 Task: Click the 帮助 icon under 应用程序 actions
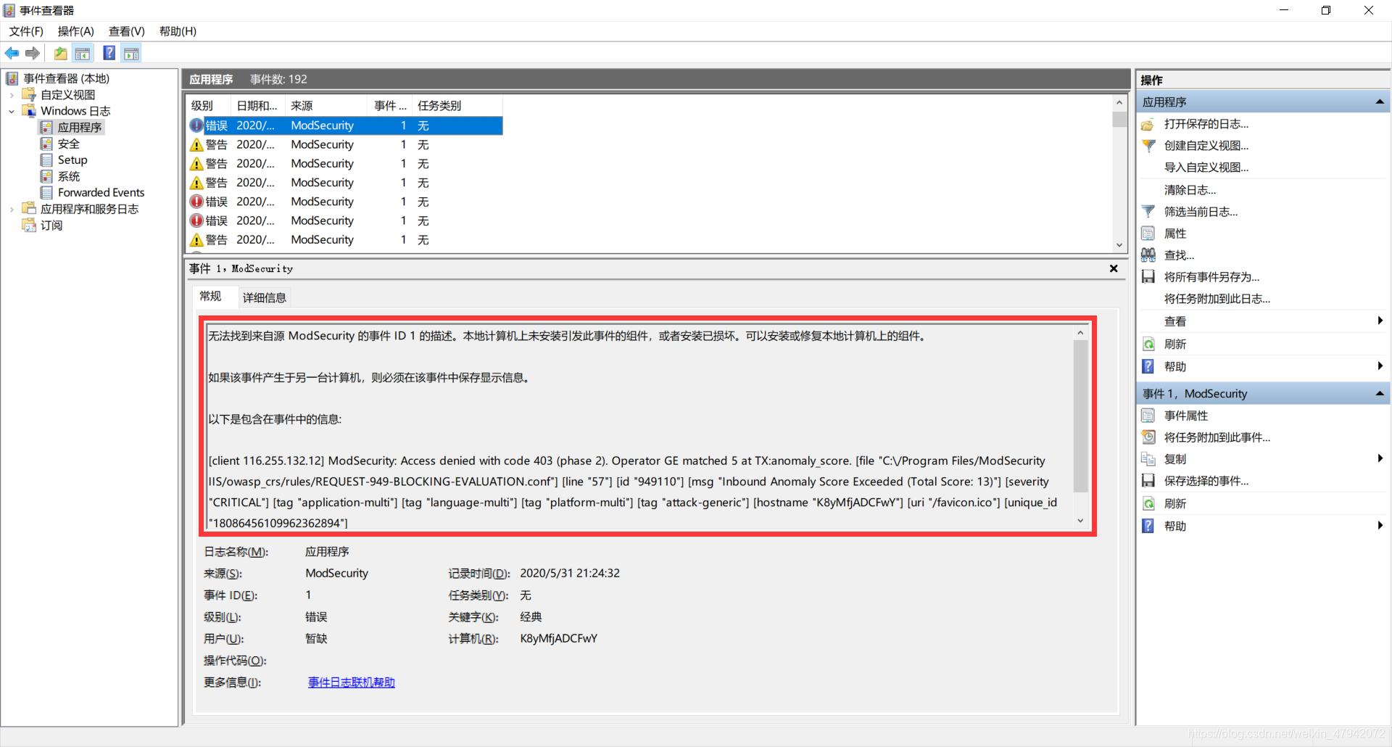[x=1148, y=366]
